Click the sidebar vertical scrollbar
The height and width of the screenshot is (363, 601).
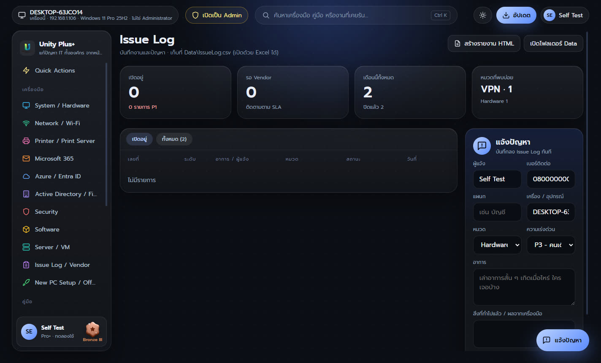pyautogui.click(x=106, y=134)
